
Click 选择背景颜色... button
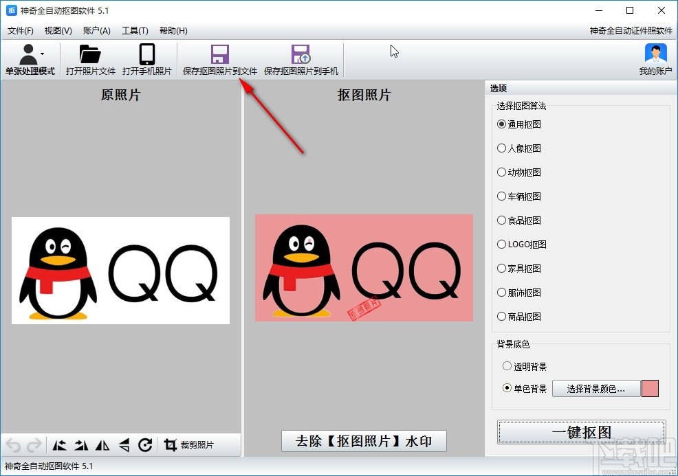[596, 389]
